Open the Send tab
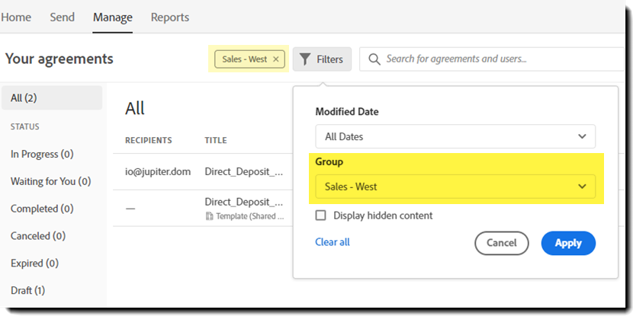 [62, 17]
